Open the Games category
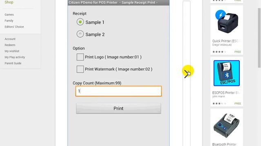This screenshot has height=146, width=261. click(x=9, y=15)
